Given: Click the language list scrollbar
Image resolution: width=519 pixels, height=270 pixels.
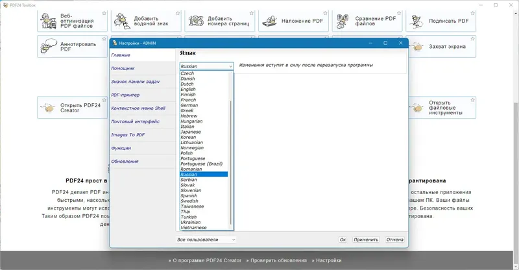Looking at the screenshot, I should coord(231,162).
